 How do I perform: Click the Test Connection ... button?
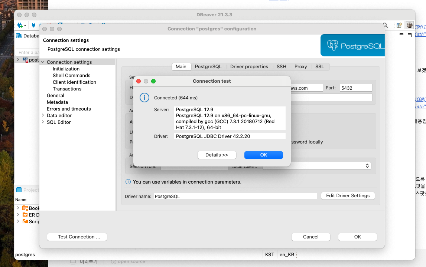[77, 237]
